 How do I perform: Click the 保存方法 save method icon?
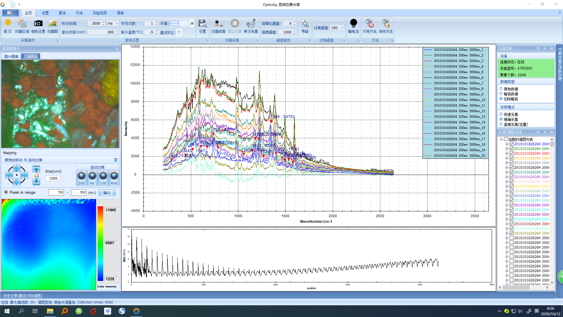point(386,23)
